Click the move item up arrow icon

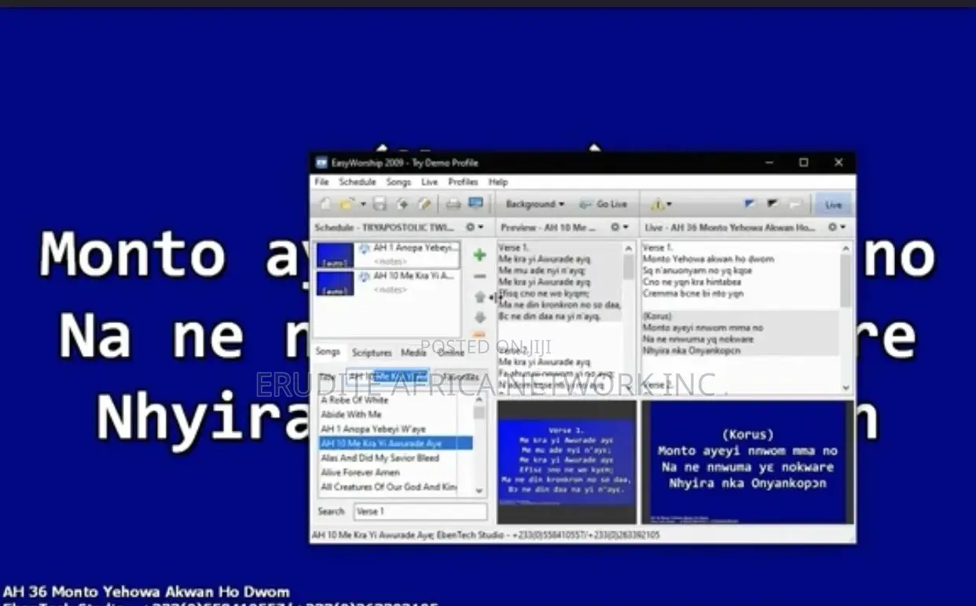point(479,297)
